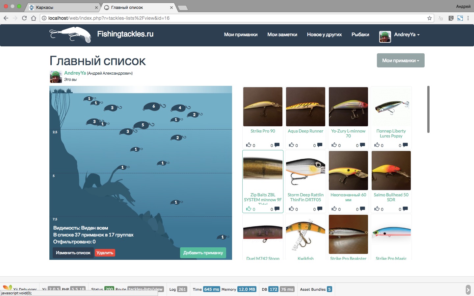
Task: Go to browser home page icon
Action: pyautogui.click(x=34, y=18)
